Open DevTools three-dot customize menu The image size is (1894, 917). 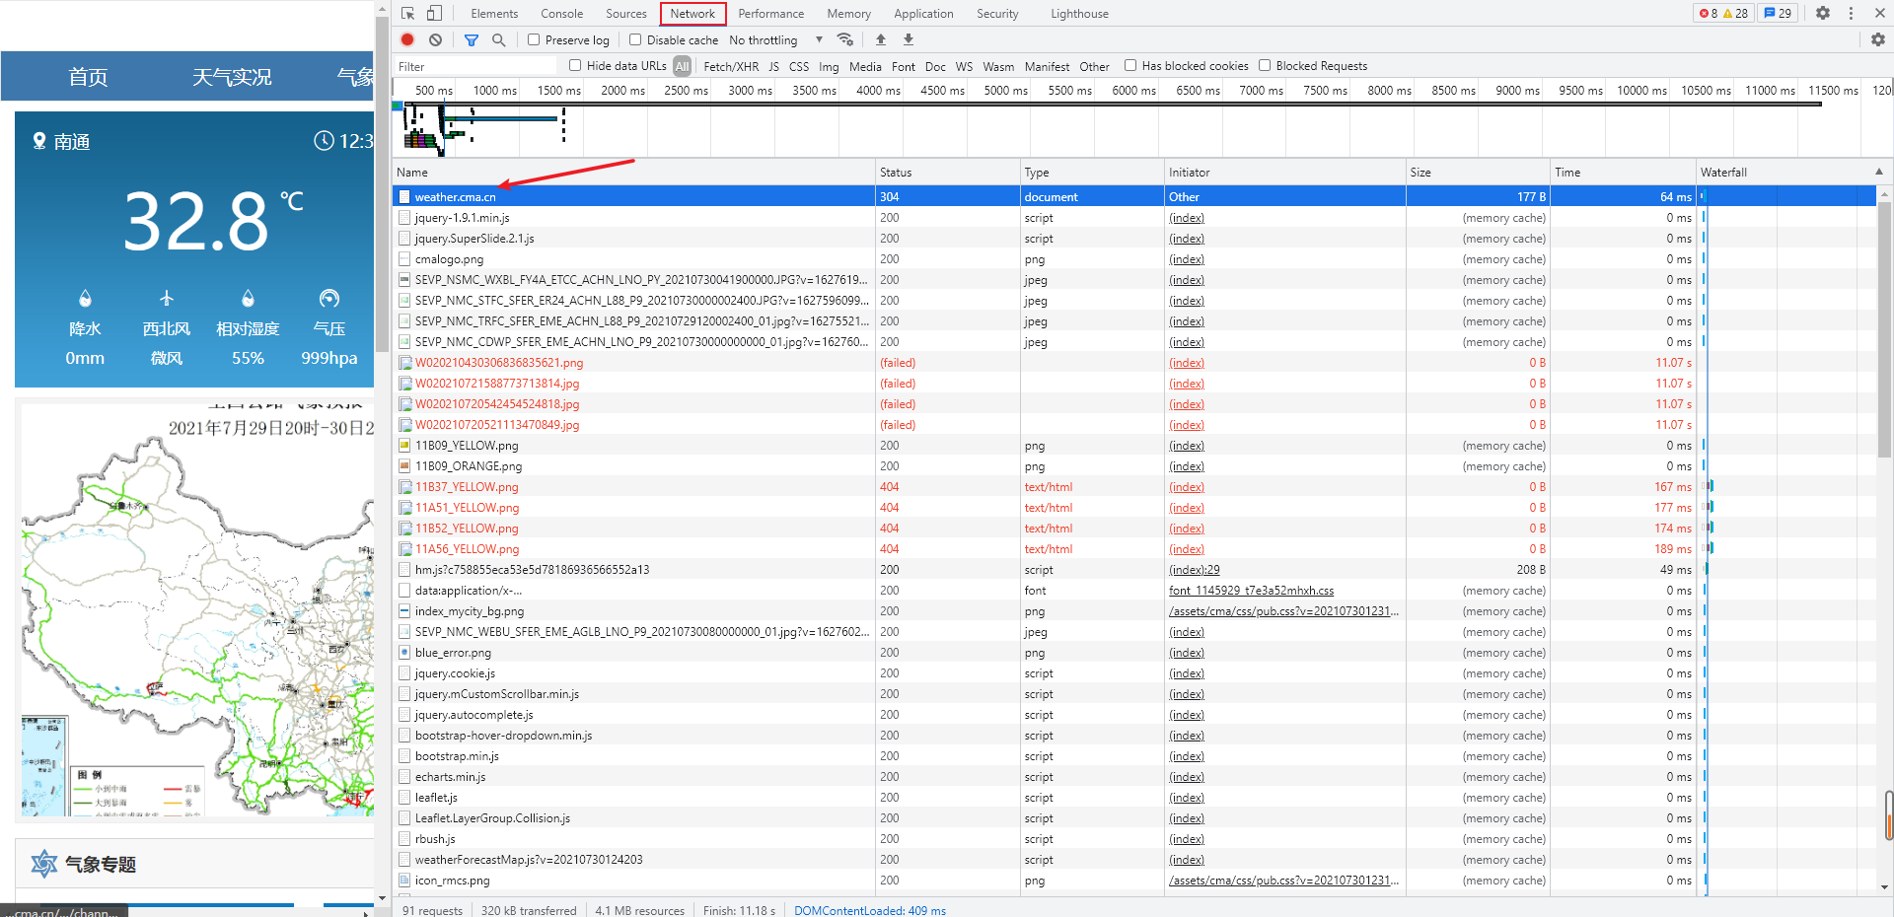point(1851,13)
